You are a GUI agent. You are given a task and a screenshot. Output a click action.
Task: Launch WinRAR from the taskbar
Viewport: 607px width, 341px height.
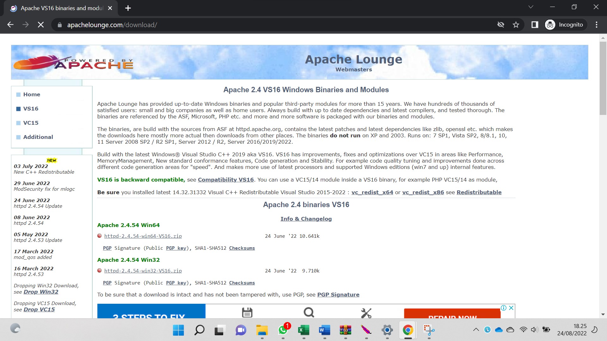coord(345,331)
